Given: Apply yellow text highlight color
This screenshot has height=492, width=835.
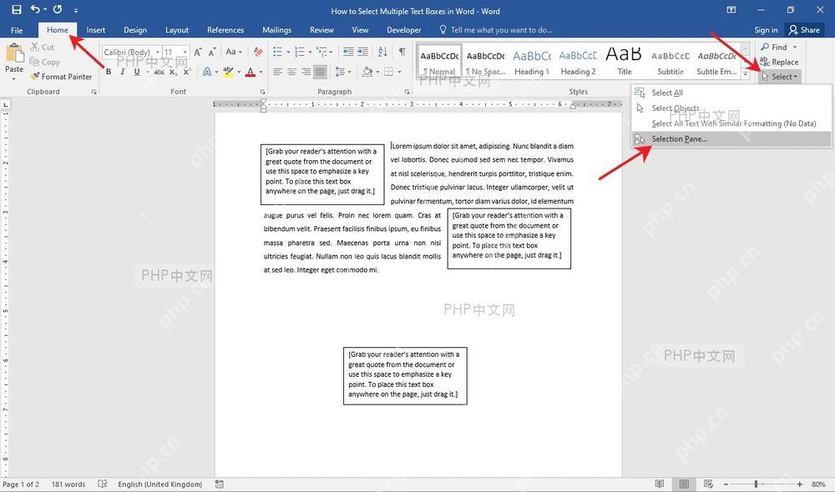Looking at the screenshot, I should click(228, 72).
